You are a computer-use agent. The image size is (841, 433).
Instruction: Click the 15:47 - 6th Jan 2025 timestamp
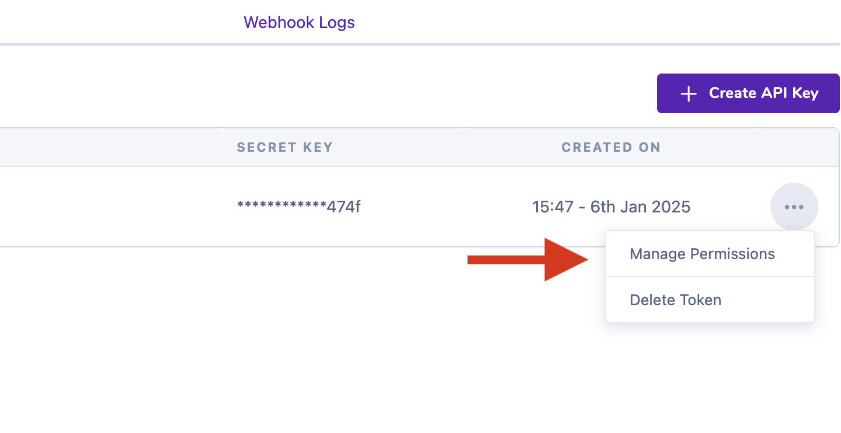(x=611, y=207)
